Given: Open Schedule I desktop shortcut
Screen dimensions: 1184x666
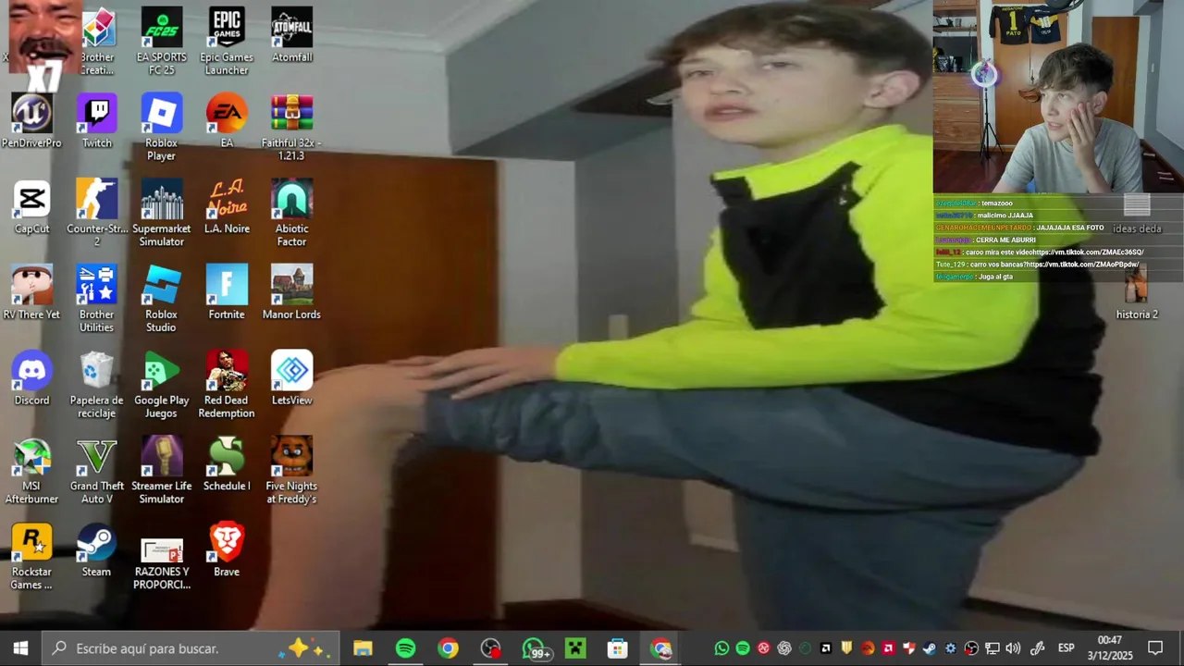Looking at the screenshot, I should (227, 465).
